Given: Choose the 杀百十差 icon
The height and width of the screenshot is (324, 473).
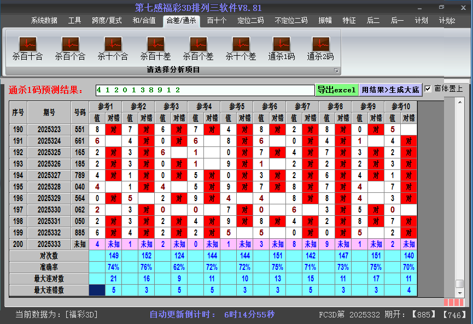Looking at the screenshot, I should (x=155, y=45).
